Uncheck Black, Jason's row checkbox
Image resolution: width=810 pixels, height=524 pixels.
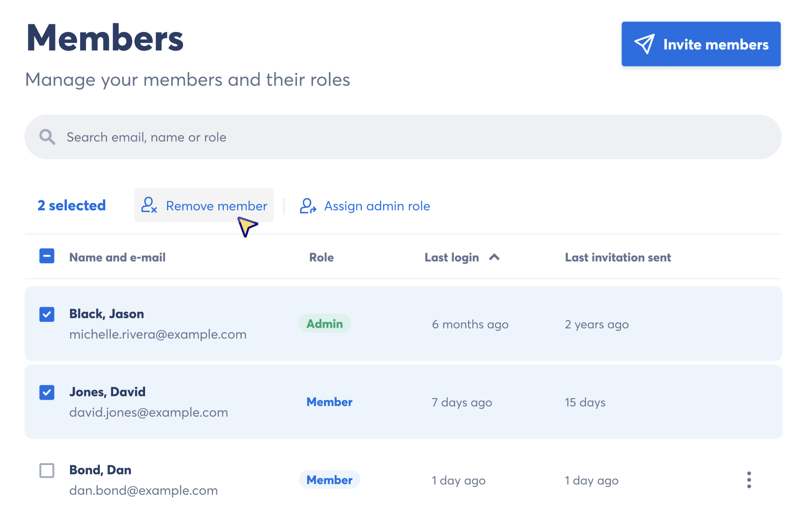[x=47, y=314]
